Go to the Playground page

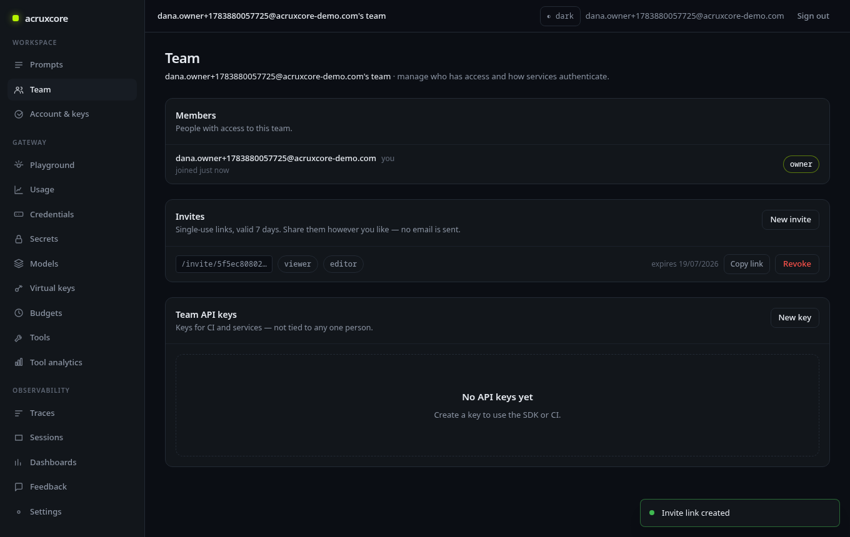(x=72, y=165)
